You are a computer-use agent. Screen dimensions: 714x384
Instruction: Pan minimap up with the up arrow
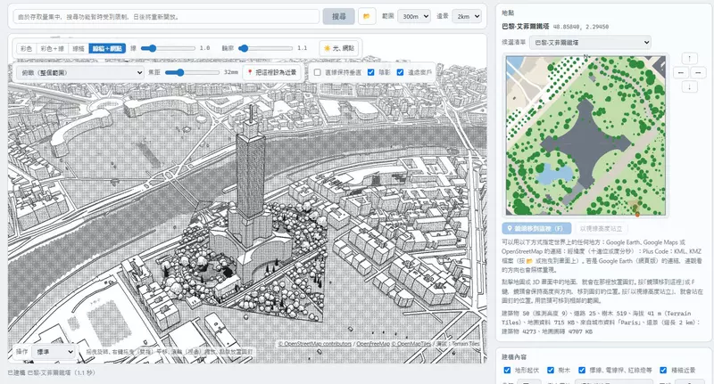[x=689, y=59]
